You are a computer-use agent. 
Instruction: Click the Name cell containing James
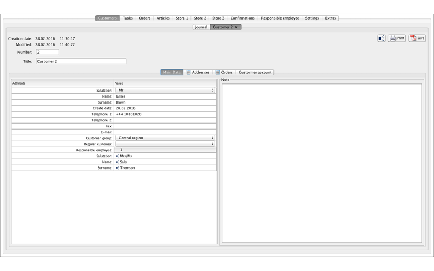pos(165,96)
